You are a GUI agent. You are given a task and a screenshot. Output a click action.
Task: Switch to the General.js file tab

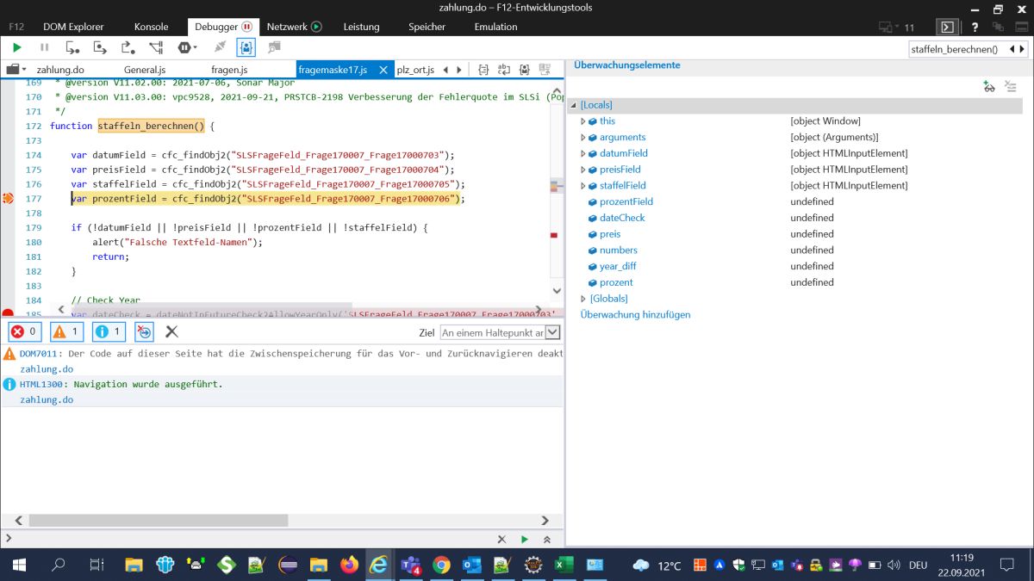144,70
